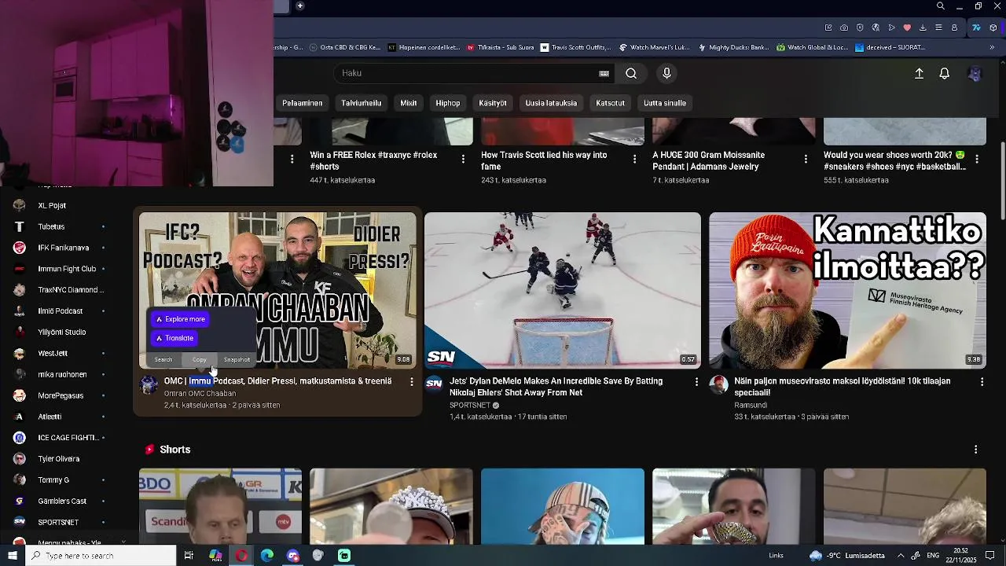Click Copy in the text selection popup
This screenshot has width=1006, height=566.
200,360
